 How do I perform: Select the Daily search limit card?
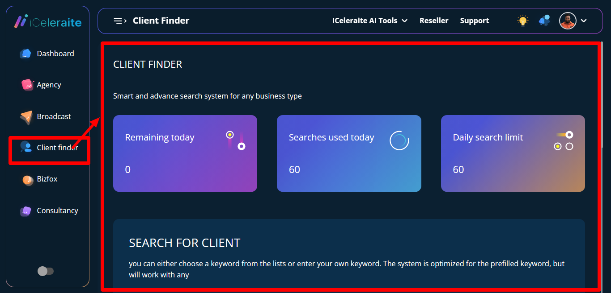513,153
